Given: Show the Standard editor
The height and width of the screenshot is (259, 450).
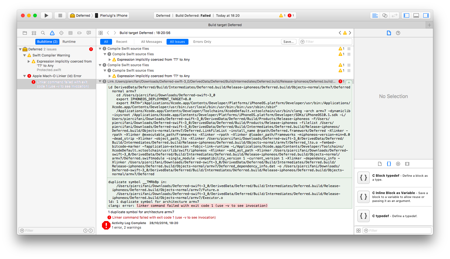Looking at the screenshot, I should pos(375,15).
